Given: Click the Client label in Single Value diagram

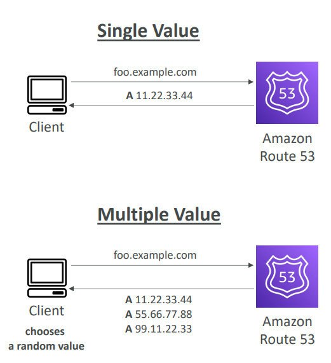Looking at the screenshot, I should 46,127.
